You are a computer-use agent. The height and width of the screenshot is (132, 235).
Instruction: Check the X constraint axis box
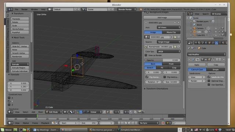pyautogui.click(x=9, y=98)
